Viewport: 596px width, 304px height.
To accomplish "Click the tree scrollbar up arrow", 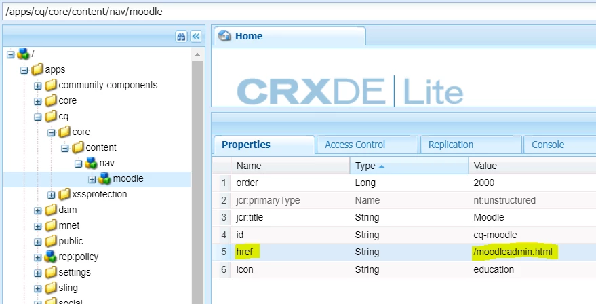I will (198, 55).
